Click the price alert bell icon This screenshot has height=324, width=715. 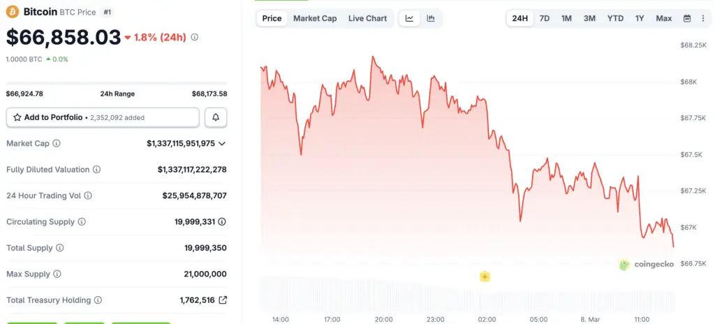pyautogui.click(x=216, y=118)
